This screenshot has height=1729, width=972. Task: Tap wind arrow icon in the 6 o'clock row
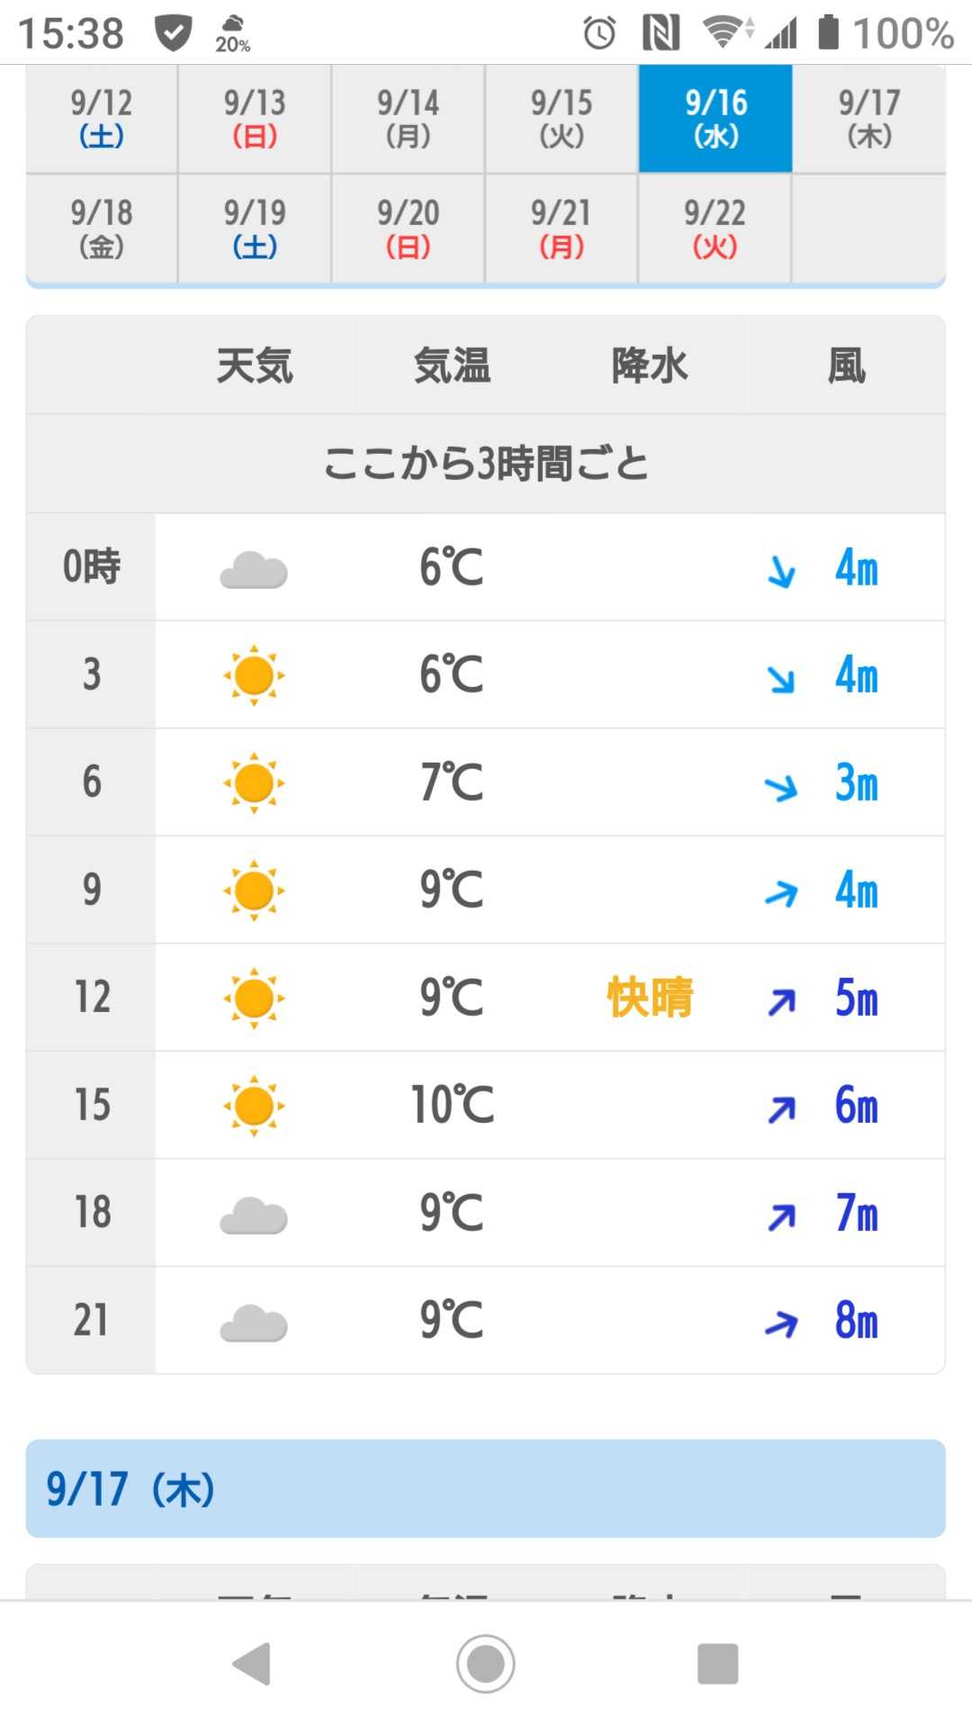pyautogui.click(x=781, y=787)
